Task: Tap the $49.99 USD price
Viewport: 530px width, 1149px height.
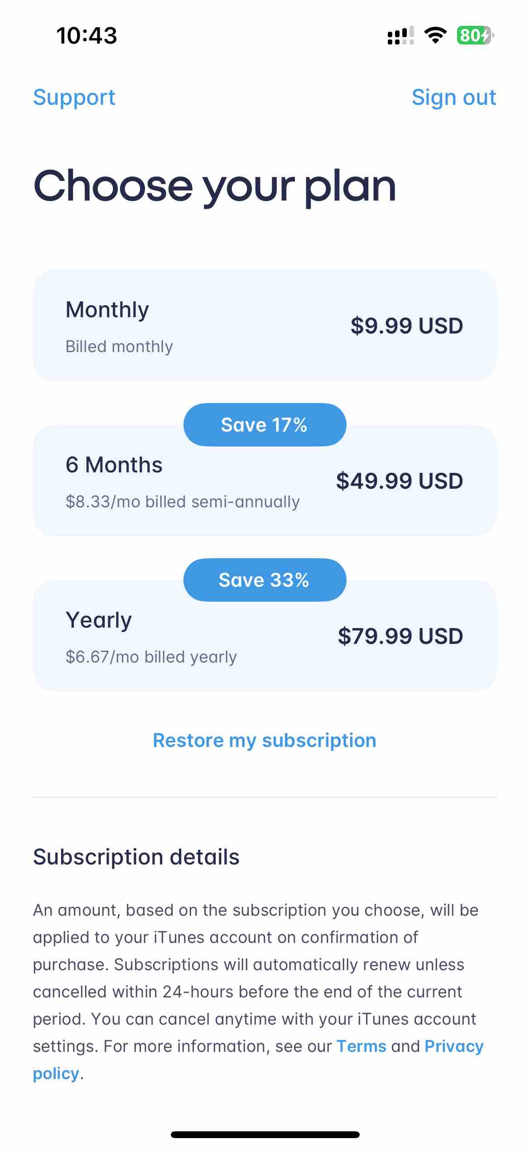Action: 399,481
